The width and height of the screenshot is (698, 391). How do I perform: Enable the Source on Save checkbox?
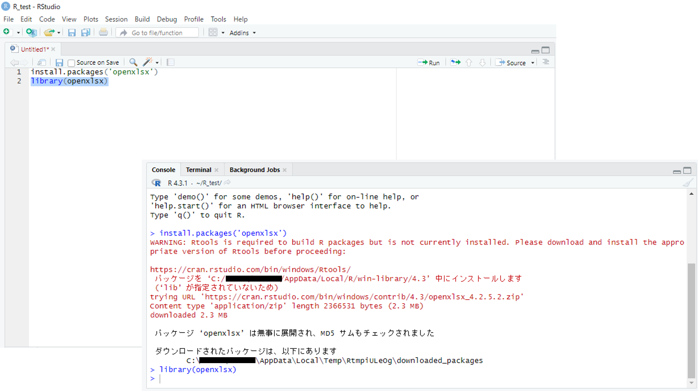[72, 63]
